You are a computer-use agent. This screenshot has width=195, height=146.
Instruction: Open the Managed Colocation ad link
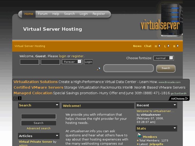33,93
